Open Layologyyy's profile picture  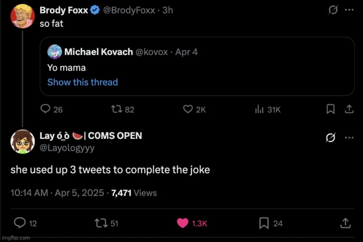[22, 142]
